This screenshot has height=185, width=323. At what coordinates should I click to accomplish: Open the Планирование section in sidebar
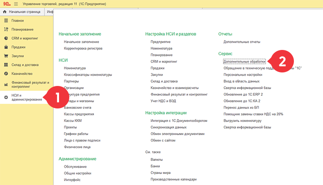pos(23,29)
